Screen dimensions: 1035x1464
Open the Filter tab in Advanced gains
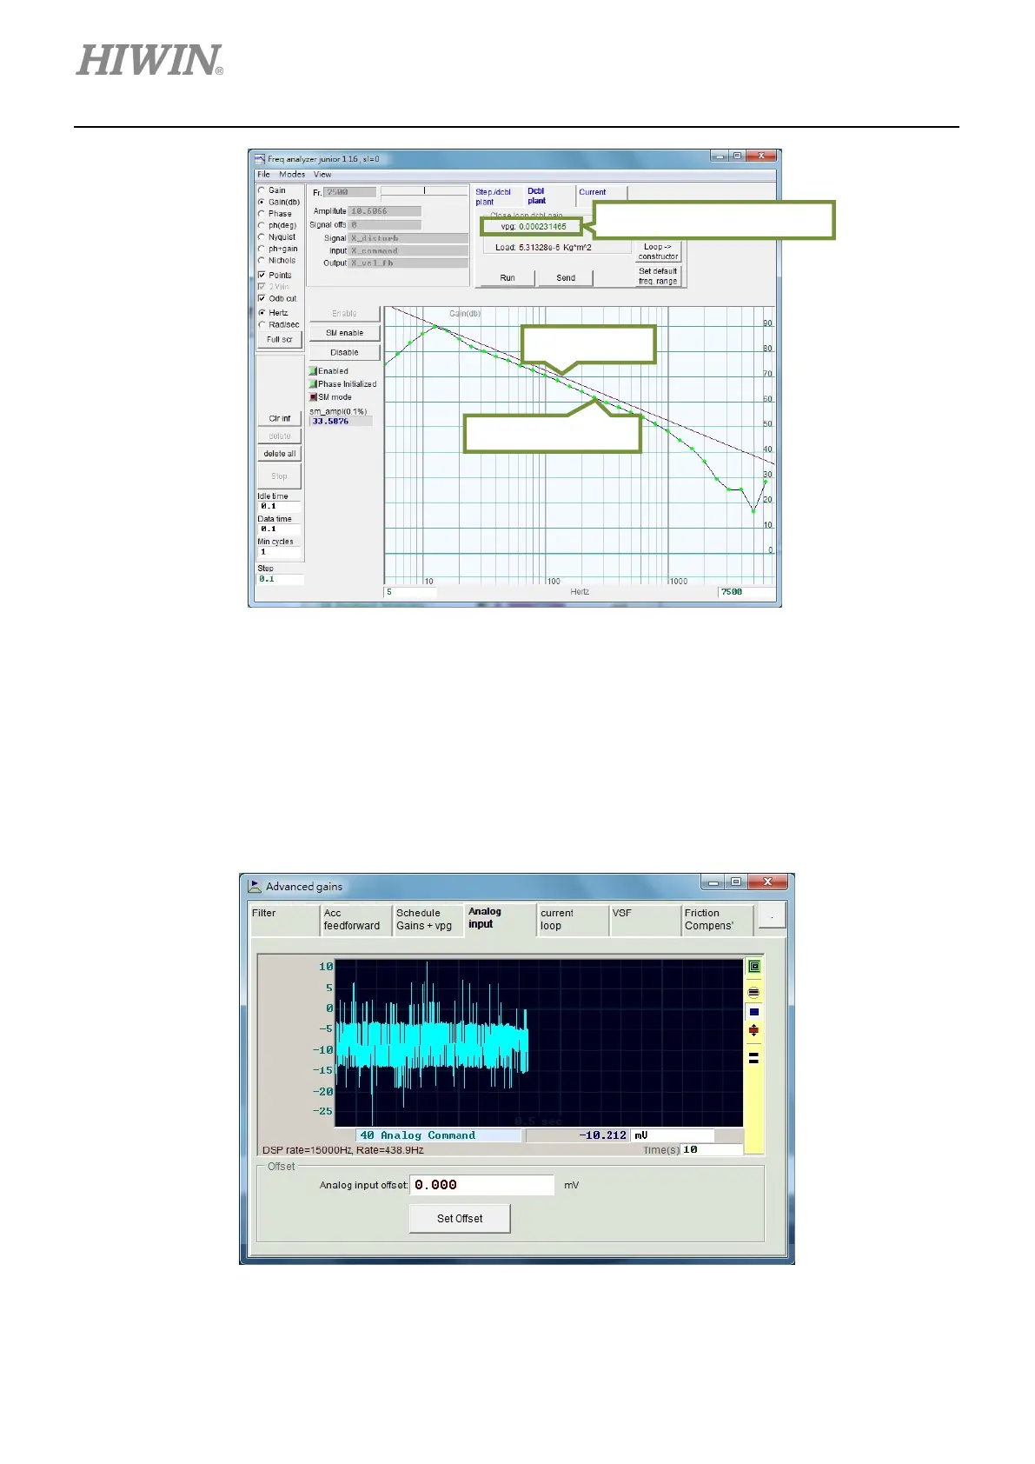pos(285,920)
